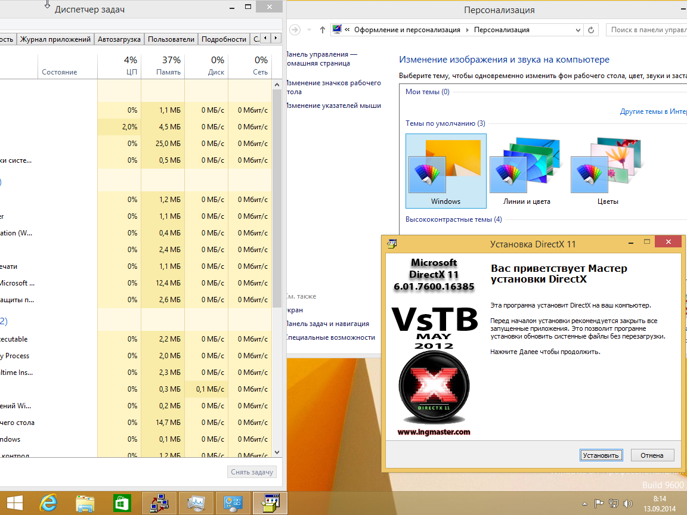Click Оформление и персонализация in address bar
Screen dimensions: 687x515
407,30
